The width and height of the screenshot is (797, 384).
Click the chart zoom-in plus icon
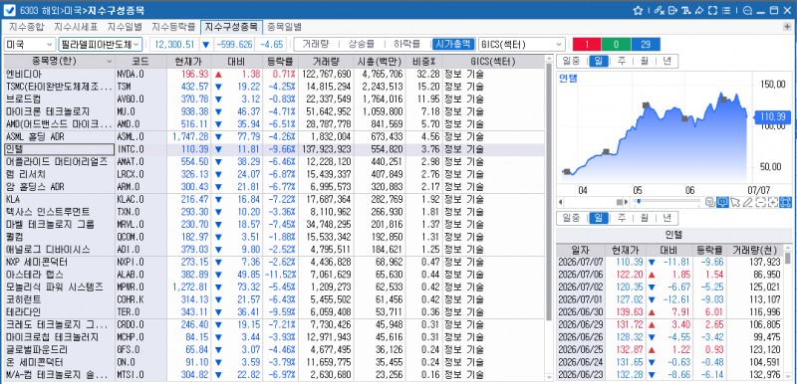(773, 202)
